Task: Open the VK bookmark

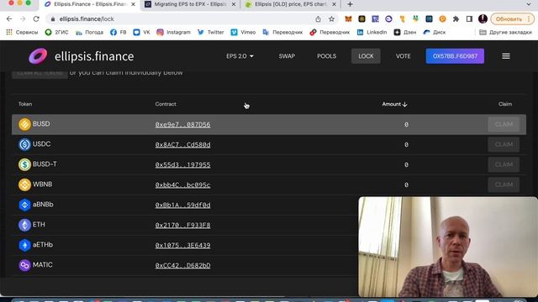Action: pos(141,32)
